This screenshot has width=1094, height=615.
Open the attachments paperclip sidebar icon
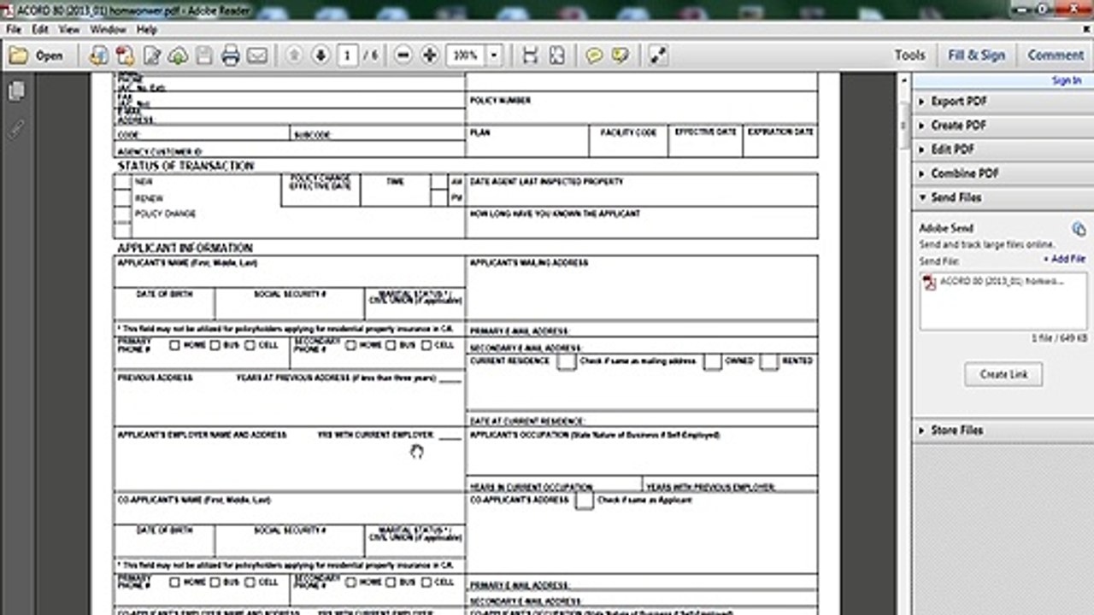click(x=16, y=129)
